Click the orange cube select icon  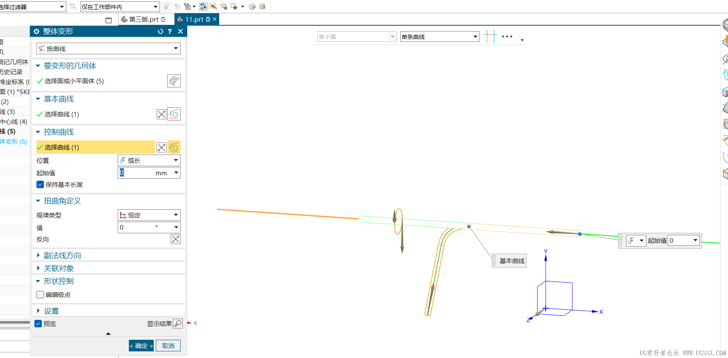(x=224, y=7)
